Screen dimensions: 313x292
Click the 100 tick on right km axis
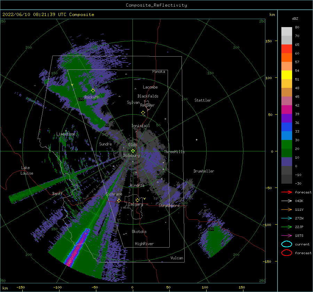268,78
